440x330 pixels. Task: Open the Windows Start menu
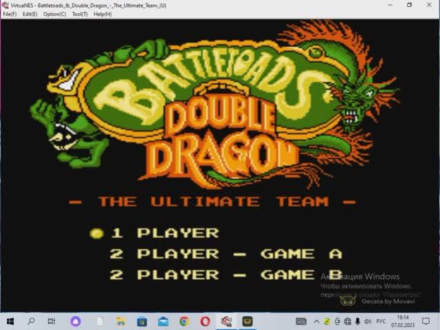pyautogui.click(x=10, y=321)
